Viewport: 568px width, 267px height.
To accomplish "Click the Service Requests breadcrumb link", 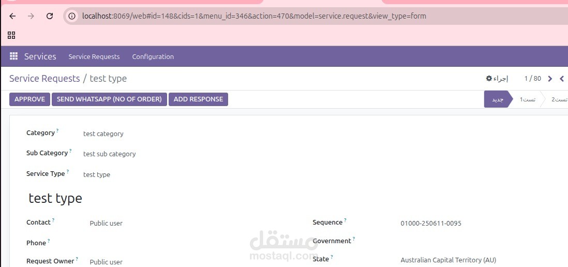I will [44, 79].
